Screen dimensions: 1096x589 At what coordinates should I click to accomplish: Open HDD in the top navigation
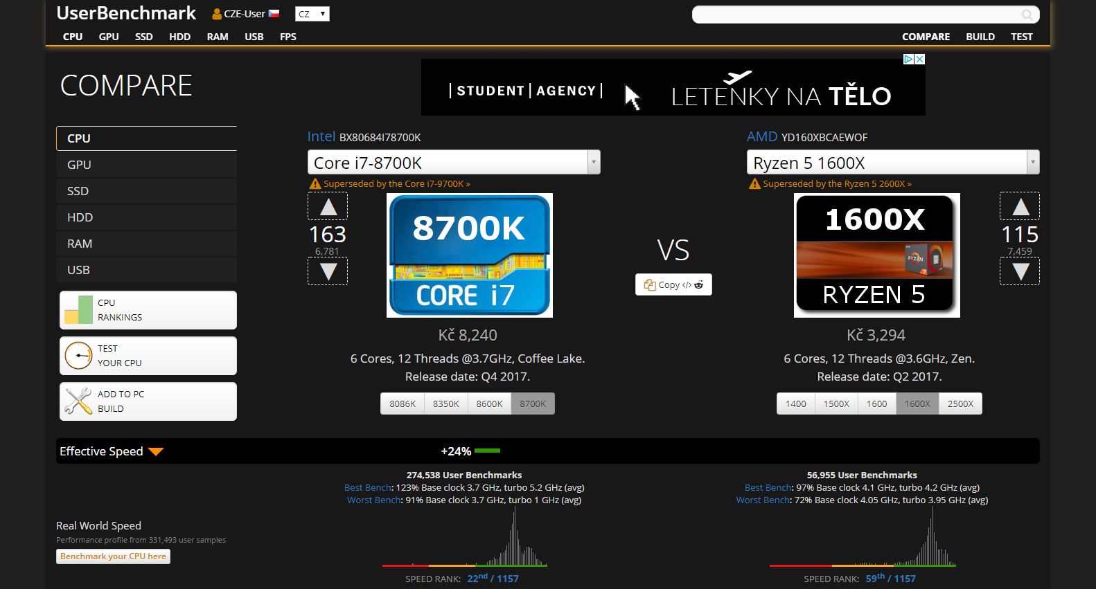tap(180, 37)
